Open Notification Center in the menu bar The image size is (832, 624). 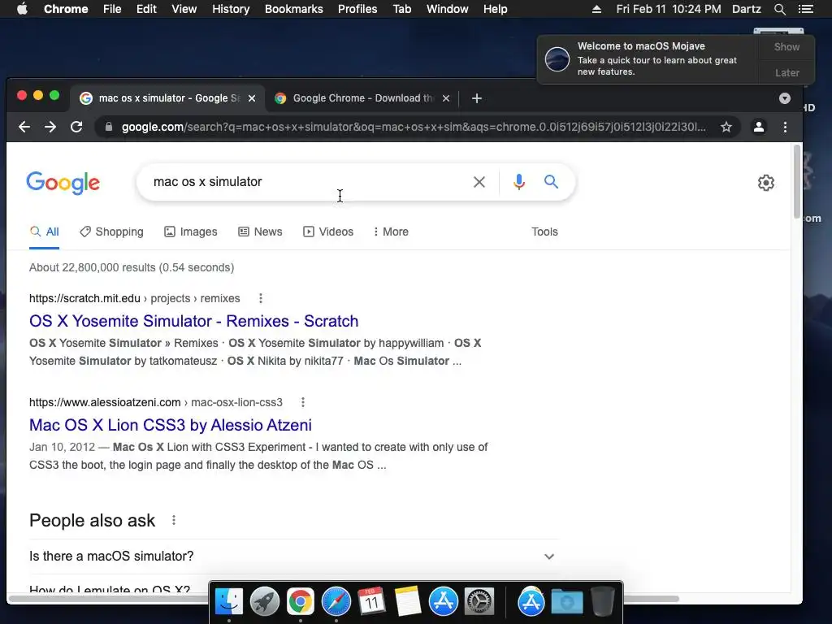point(805,9)
